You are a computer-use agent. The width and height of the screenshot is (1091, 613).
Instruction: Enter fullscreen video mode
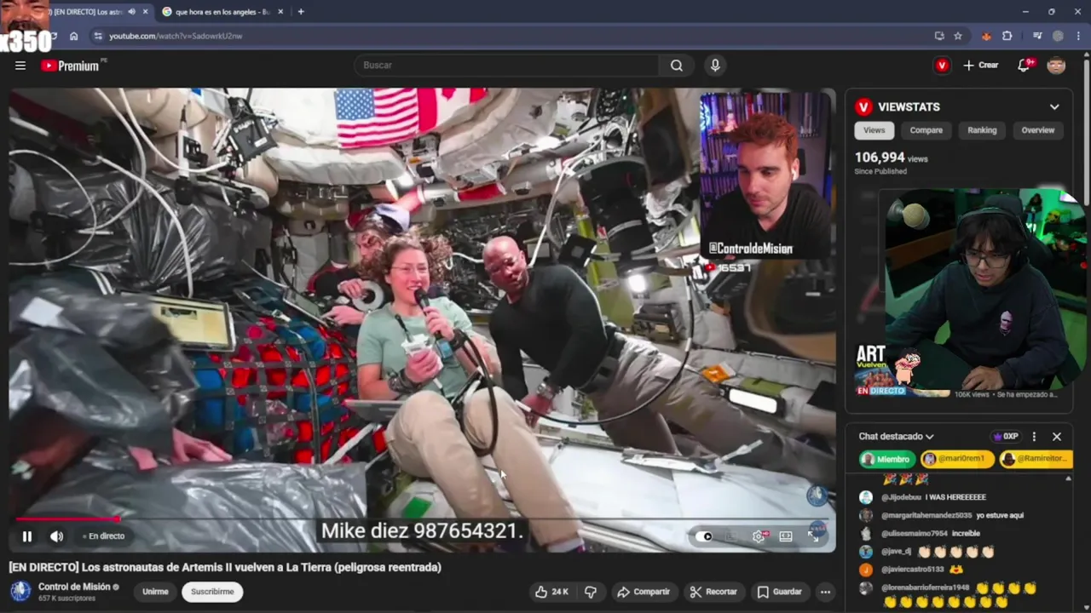813,536
